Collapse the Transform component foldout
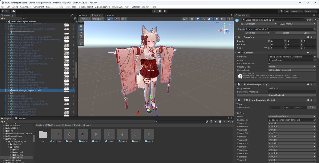Screen dimensions: 319x163 click(x=236, y=37)
